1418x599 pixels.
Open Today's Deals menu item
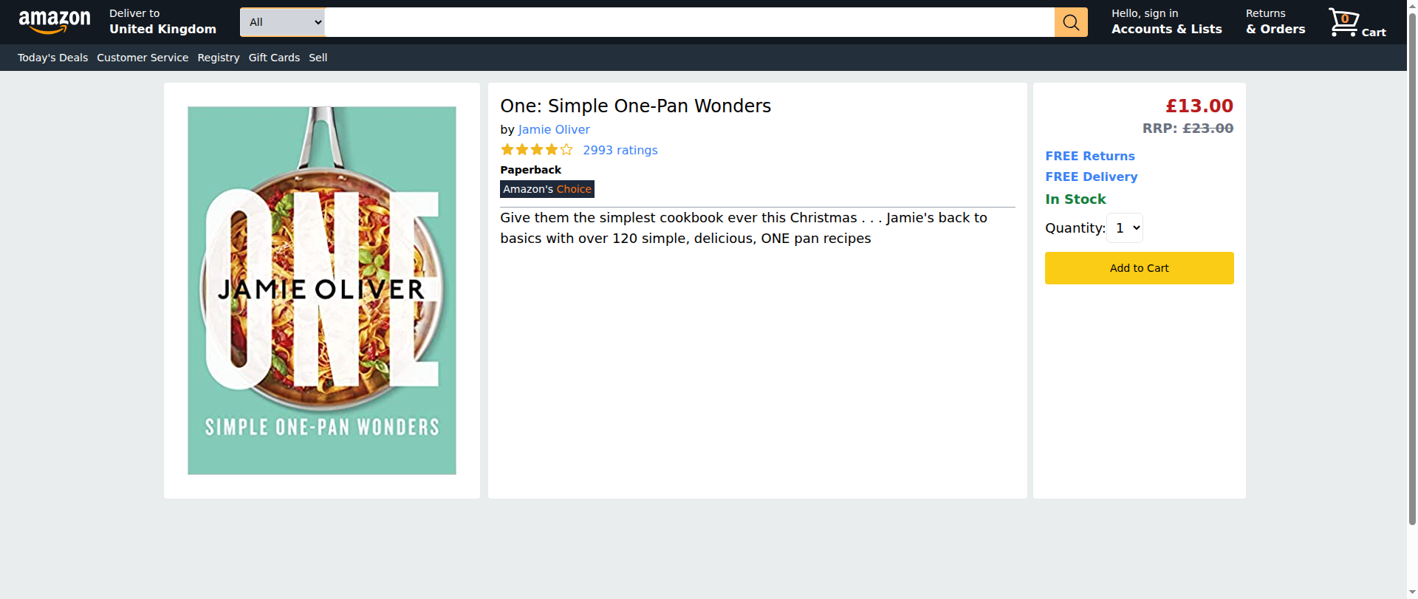click(52, 58)
